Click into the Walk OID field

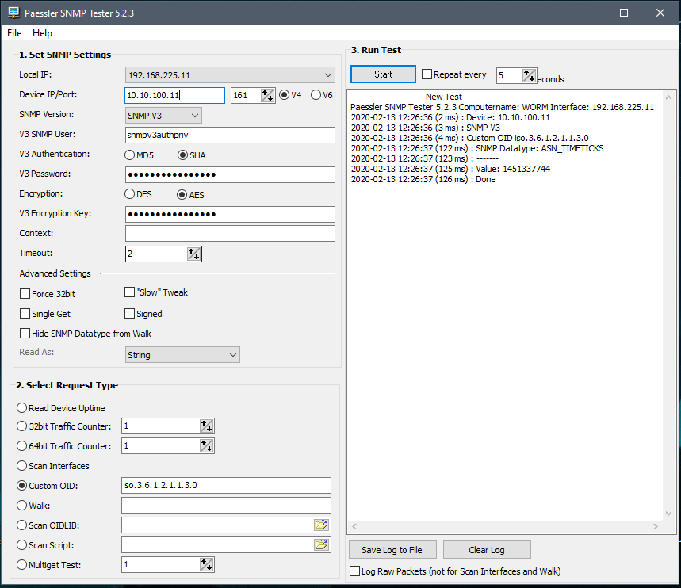click(x=226, y=505)
